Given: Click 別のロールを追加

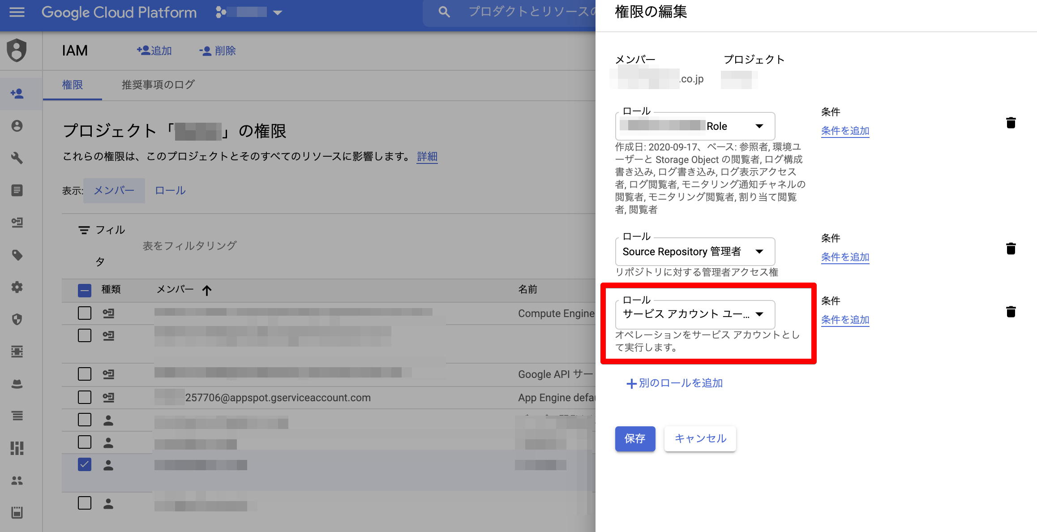Looking at the screenshot, I should coord(675,383).
